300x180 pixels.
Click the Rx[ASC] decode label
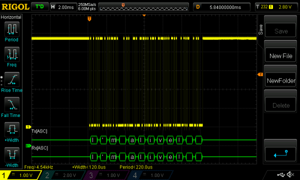(x=39, y=148)
